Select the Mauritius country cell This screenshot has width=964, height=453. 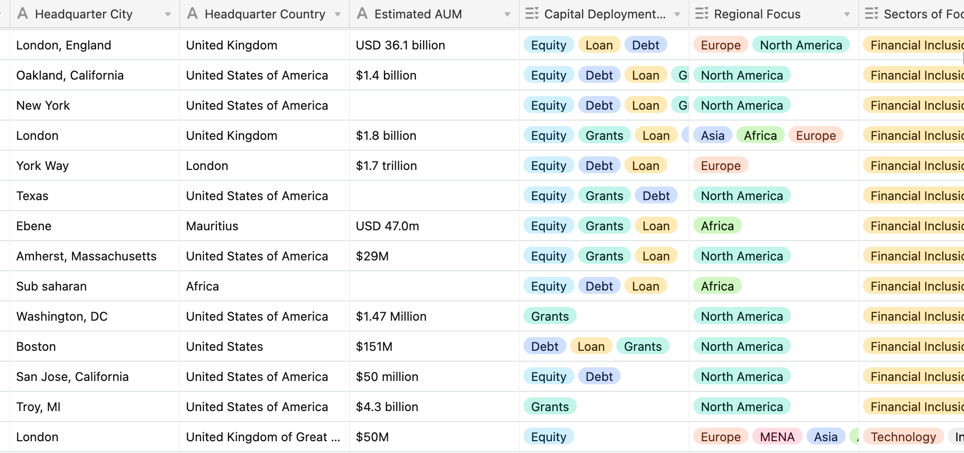click(x=212, y=226)
